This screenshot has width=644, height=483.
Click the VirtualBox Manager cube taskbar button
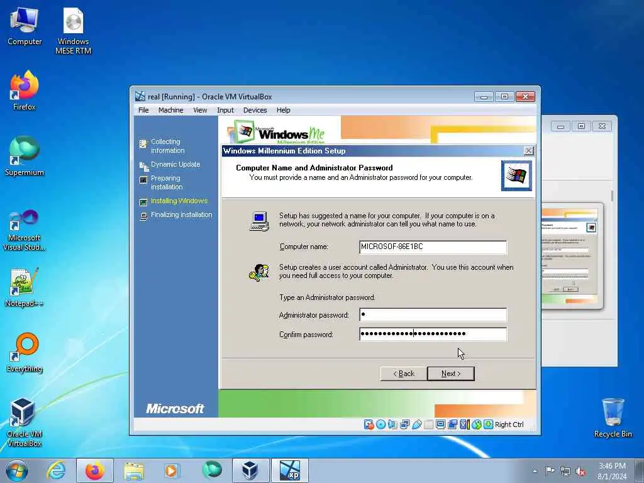[x=250, y=470]
